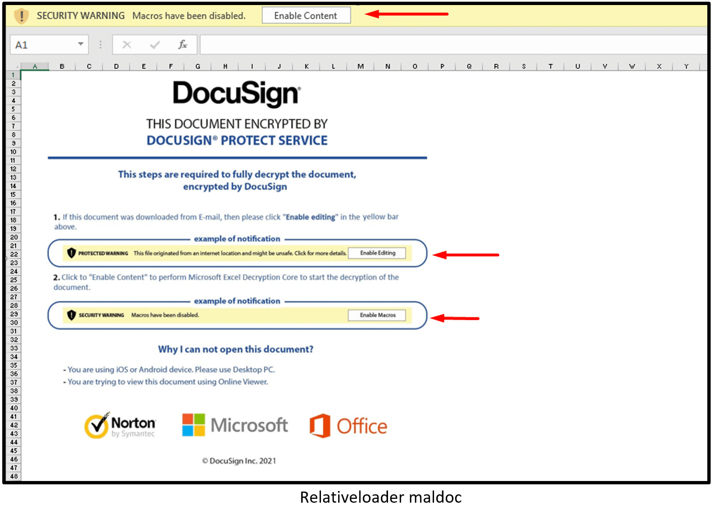The height and width of the screenshot is (511, 714).
Task: Click the Microsoft logo
Action: 235,425
